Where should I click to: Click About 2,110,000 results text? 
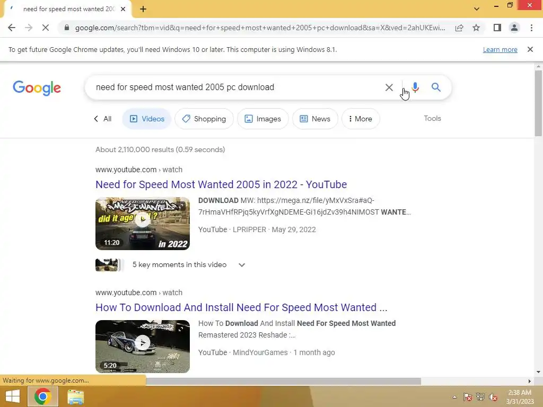(x=160, y=149)
